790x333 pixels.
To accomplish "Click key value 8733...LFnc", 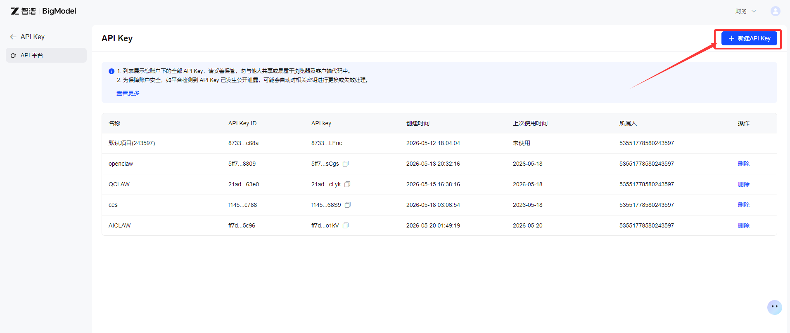I will [327, 143].
